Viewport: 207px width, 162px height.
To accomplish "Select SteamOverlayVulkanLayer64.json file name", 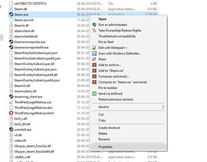I will click(x=37, y=80).
